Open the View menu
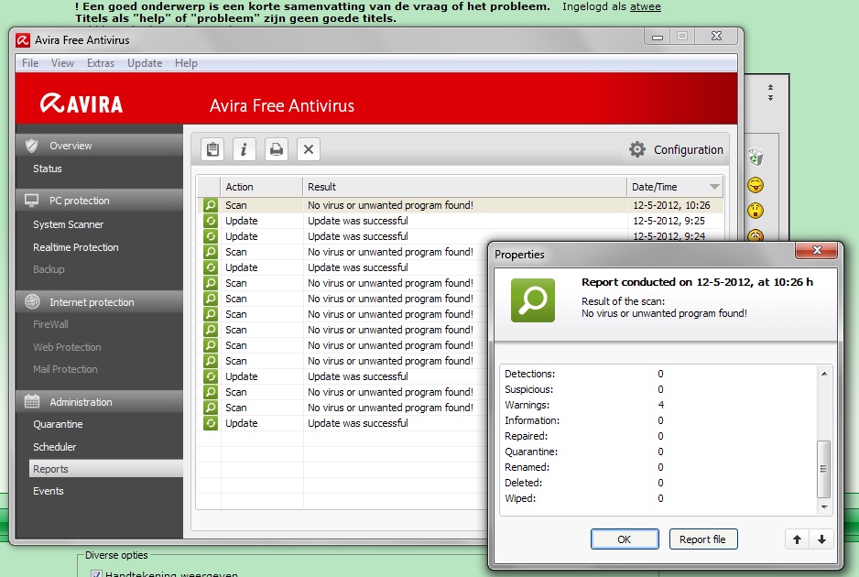The width and height of the screenshot is (859, 577). 62,63
